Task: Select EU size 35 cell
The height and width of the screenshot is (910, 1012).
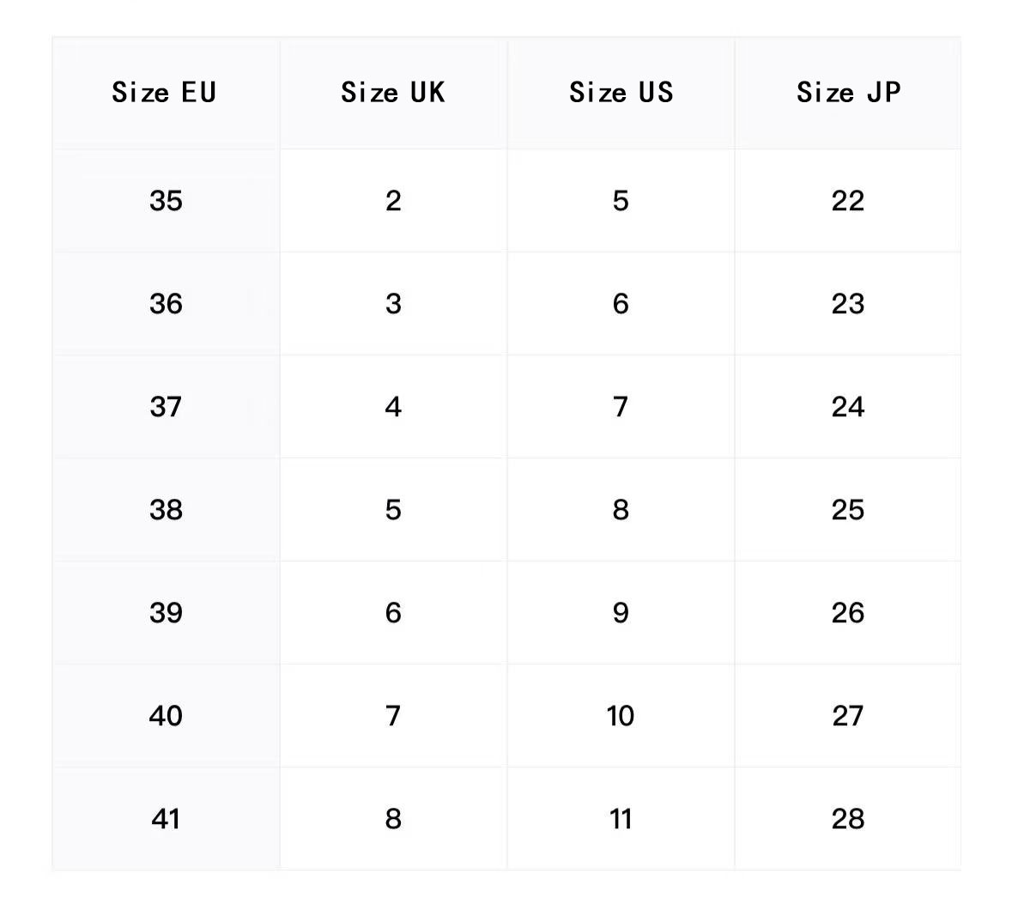Action: pyautogui.click(x=166, y=201)
